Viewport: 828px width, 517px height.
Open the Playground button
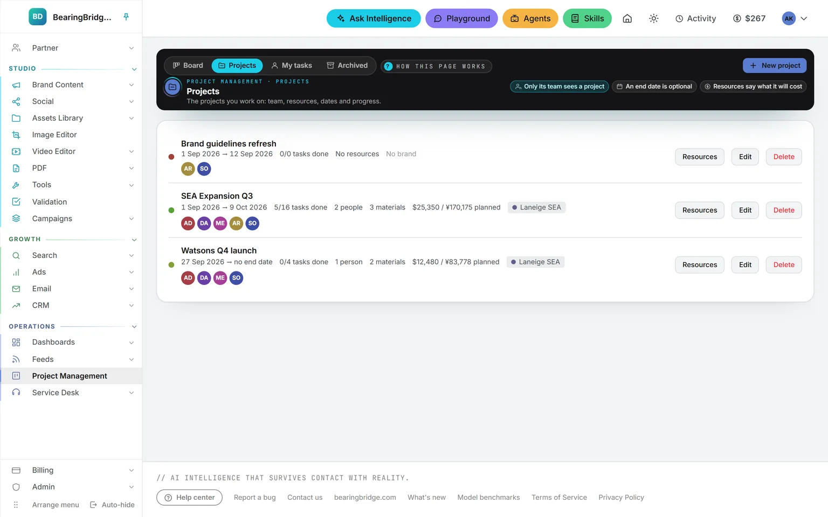point(461,18)
